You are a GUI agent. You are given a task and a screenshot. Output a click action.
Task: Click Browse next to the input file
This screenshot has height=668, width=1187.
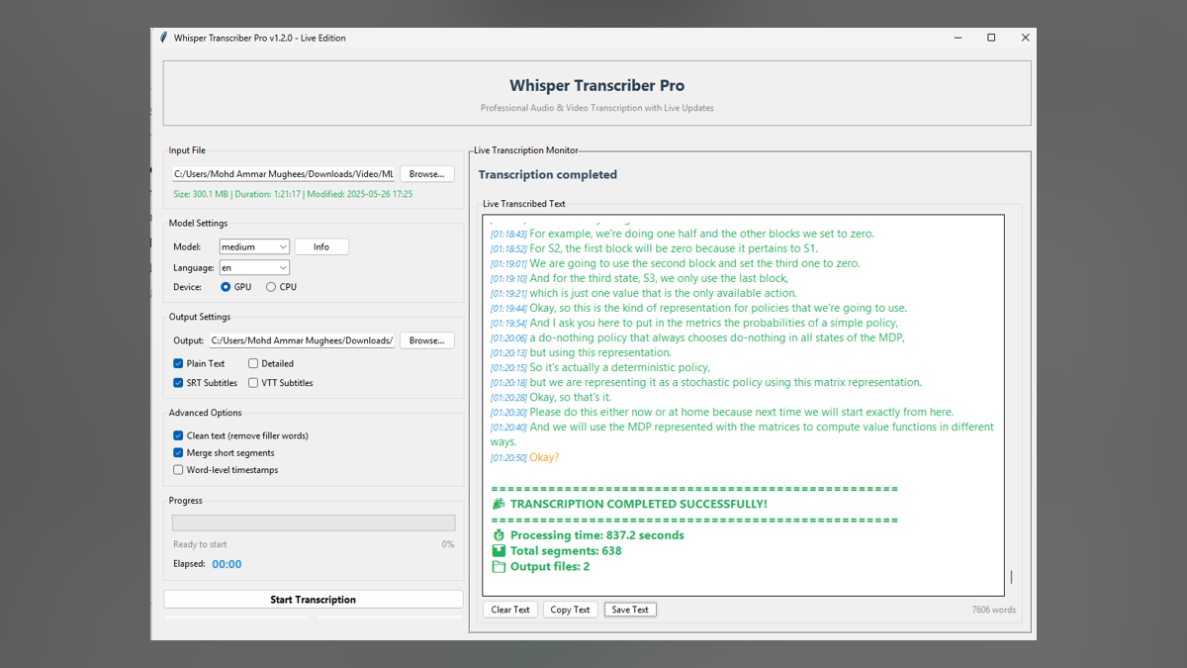coord(426,173)
